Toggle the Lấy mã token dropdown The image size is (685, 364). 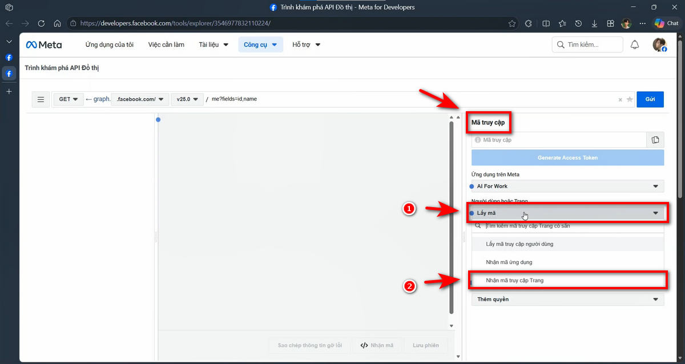567,213
